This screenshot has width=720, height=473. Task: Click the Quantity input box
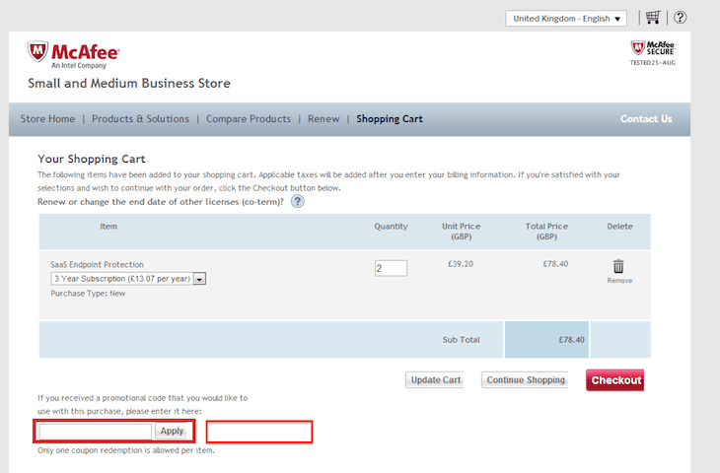tap(391, 268)
